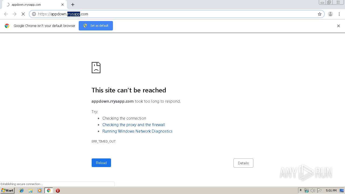Switch to Chrome taskbar button

[49, 190]
